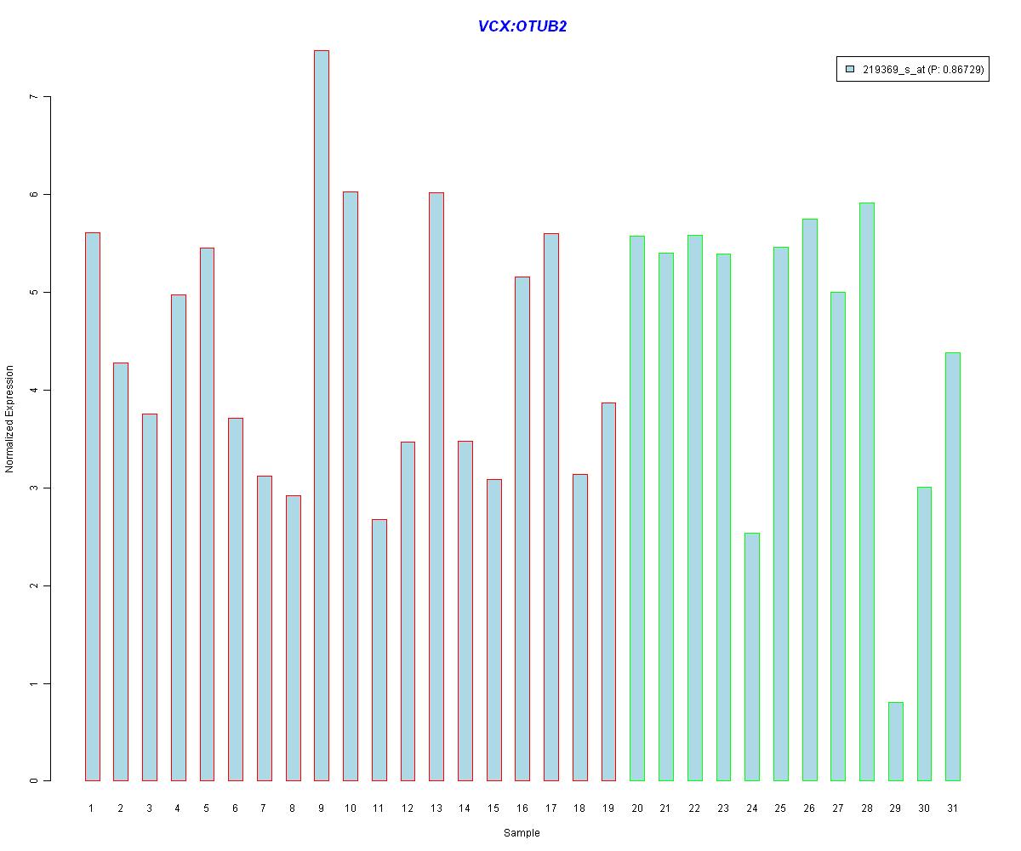1021x851 pixels.
Task: Click x-axis sample label 3
Action: [150, 808]
